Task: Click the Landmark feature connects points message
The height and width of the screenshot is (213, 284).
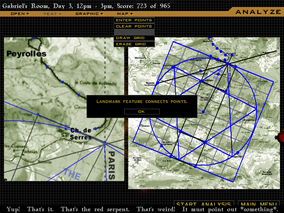Action: click(142, 102)
